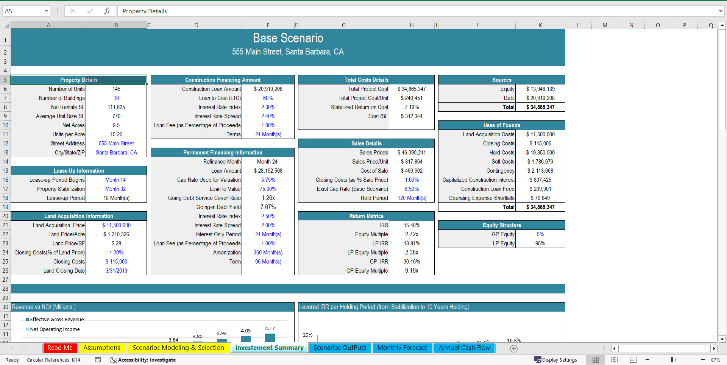Click the macro recording icon in status bar
Screen dimensions: 727x365
pyautogui.click(x=98, y=360)
